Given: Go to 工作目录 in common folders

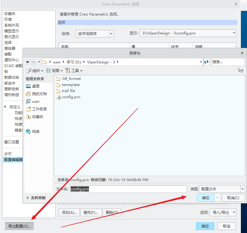Looking at the screenshot, I should [x=36, y=109].
